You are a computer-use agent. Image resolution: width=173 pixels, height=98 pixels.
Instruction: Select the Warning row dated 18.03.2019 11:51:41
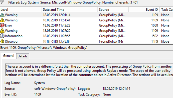(87, 20)
